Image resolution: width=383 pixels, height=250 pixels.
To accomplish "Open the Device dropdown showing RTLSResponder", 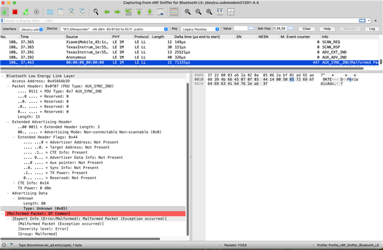I will click(x=114, y=29).
